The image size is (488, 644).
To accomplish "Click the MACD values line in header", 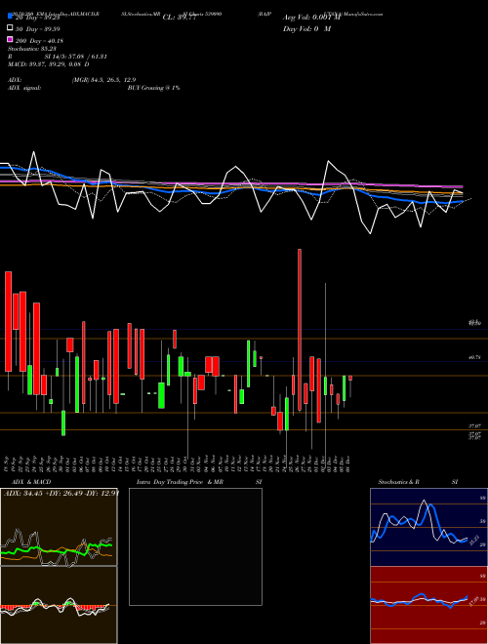I will click(49, 64).
